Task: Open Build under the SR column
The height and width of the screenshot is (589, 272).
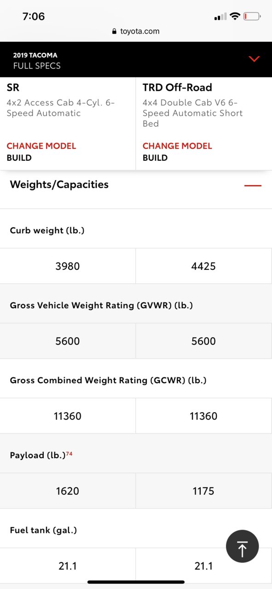Action: tap(19, 157)
